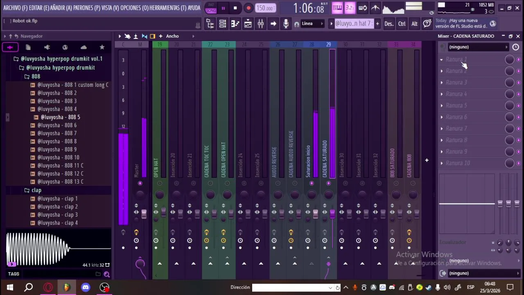Select the browser favorites star tab
The width and height of the screenshot is (524, 295).
pyautogui.click(x=102, y=48)
